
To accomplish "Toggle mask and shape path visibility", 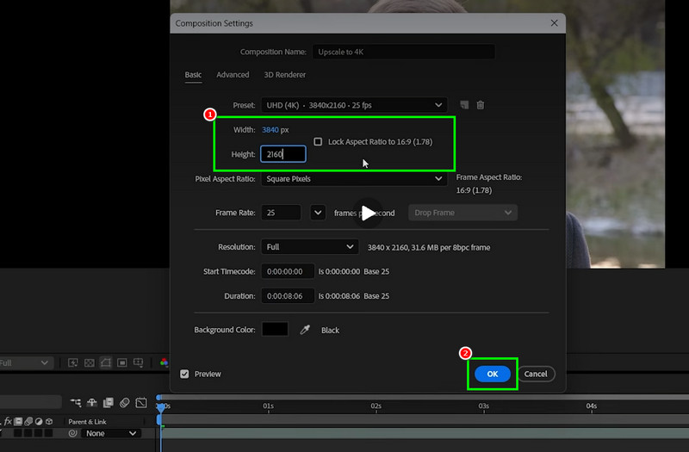I will point(105,362).
